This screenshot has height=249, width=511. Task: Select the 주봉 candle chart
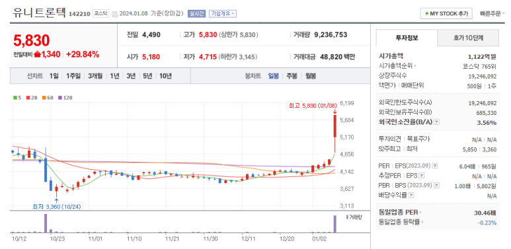tap(292, 76)
